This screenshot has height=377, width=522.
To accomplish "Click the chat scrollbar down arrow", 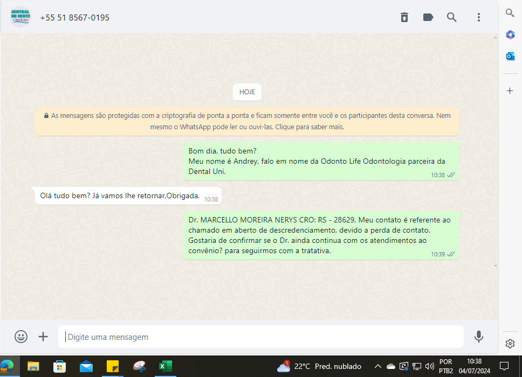I will (496, 266).
